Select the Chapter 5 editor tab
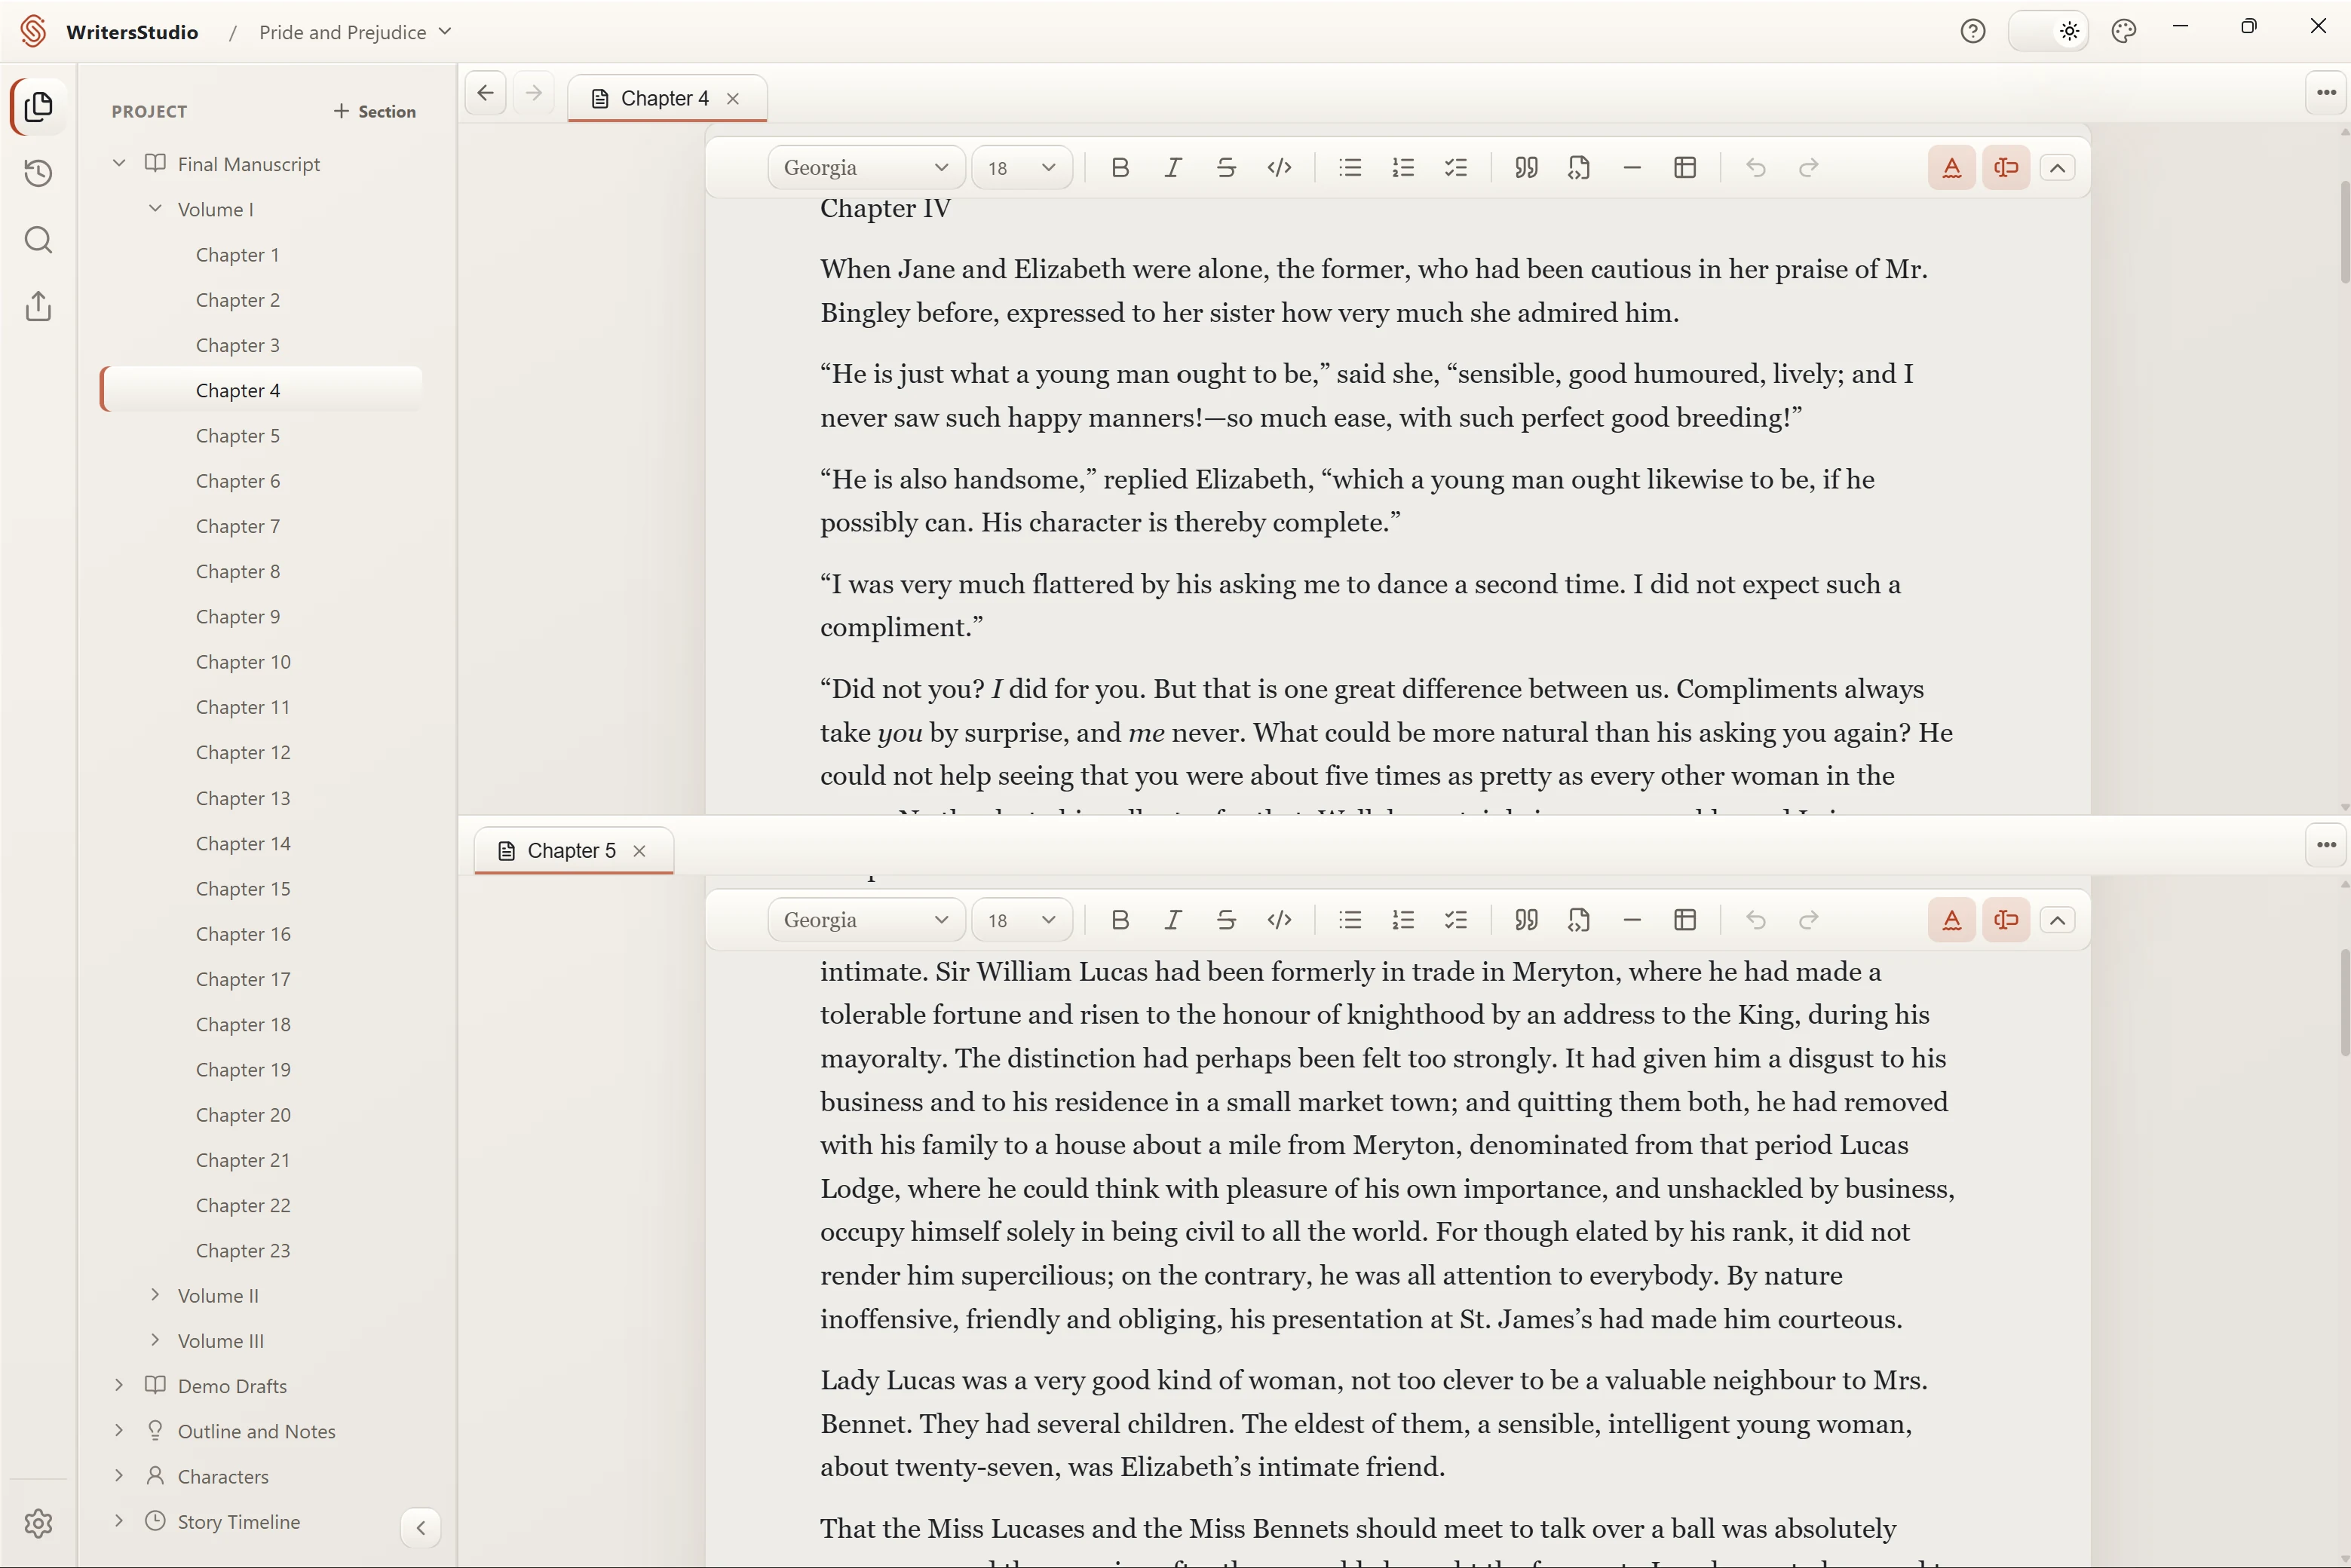This screenshot has height=1568, width=2351. tap(572, 850)
